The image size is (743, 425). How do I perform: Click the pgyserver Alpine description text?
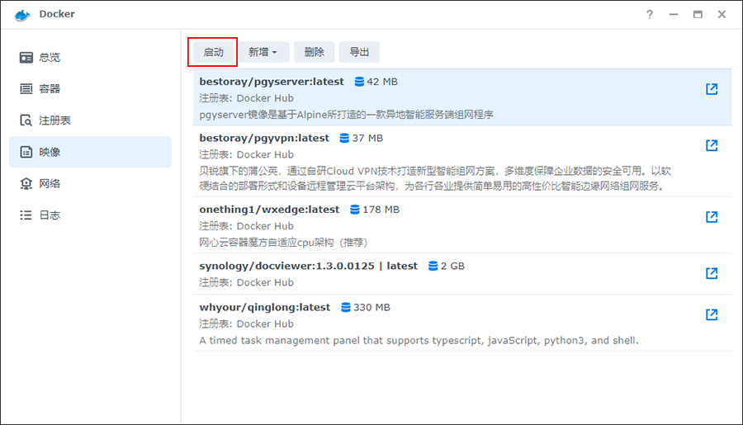(x=346, y=115)
